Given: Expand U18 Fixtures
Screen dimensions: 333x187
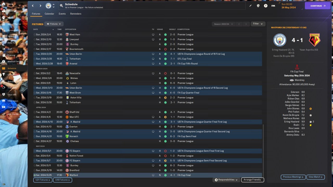Looking at the screenshot, I should (x=62, y=180).
